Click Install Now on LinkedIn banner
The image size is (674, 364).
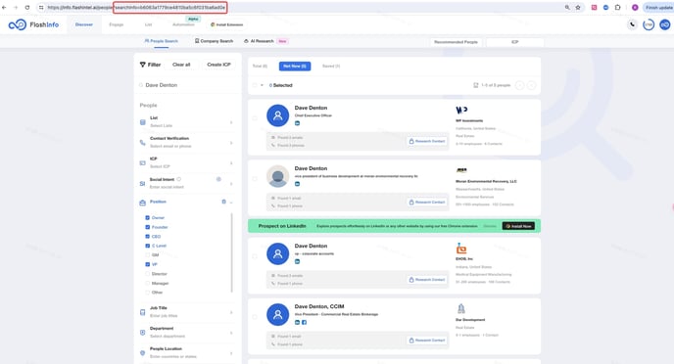pos(518,226)
